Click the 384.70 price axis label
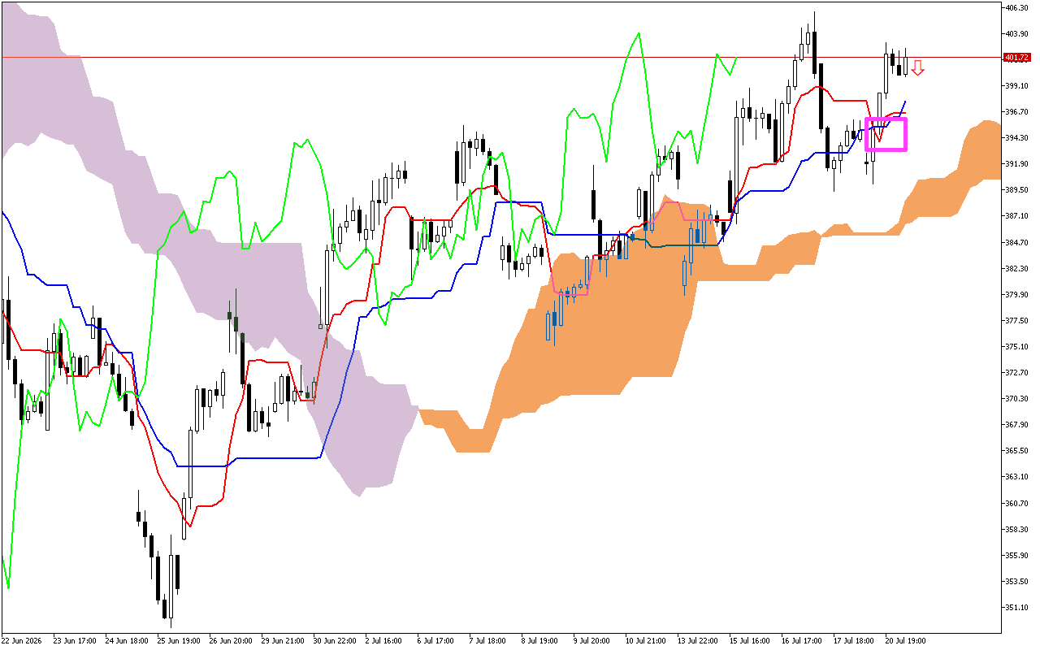The height and width of the screenshot is (650, 1040). point(1017,242)
